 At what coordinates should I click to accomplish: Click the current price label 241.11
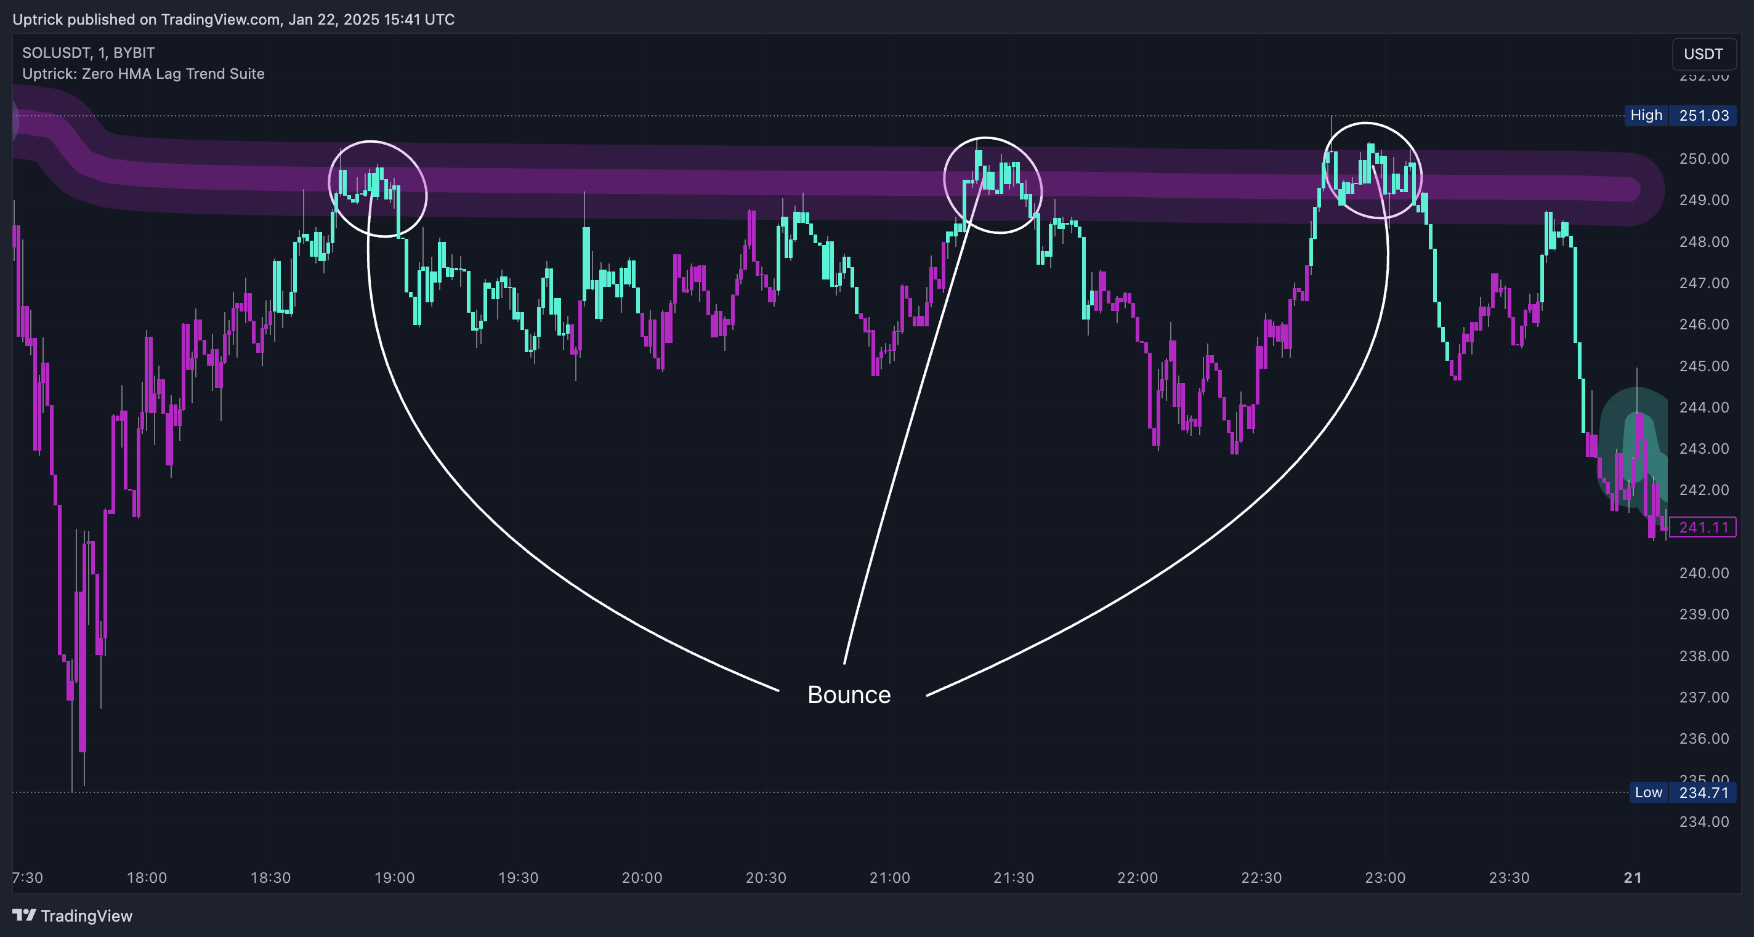click(x=1703, y=528)
